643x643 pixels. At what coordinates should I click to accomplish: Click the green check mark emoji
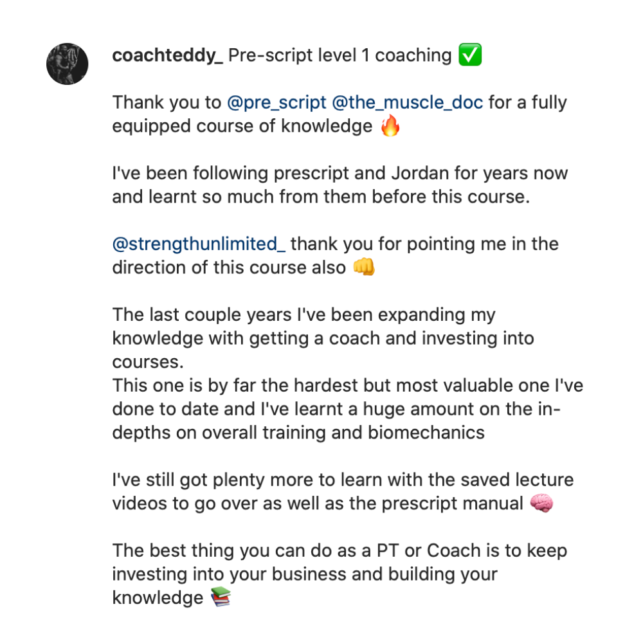pyautogui.click(x=470, y=56)
